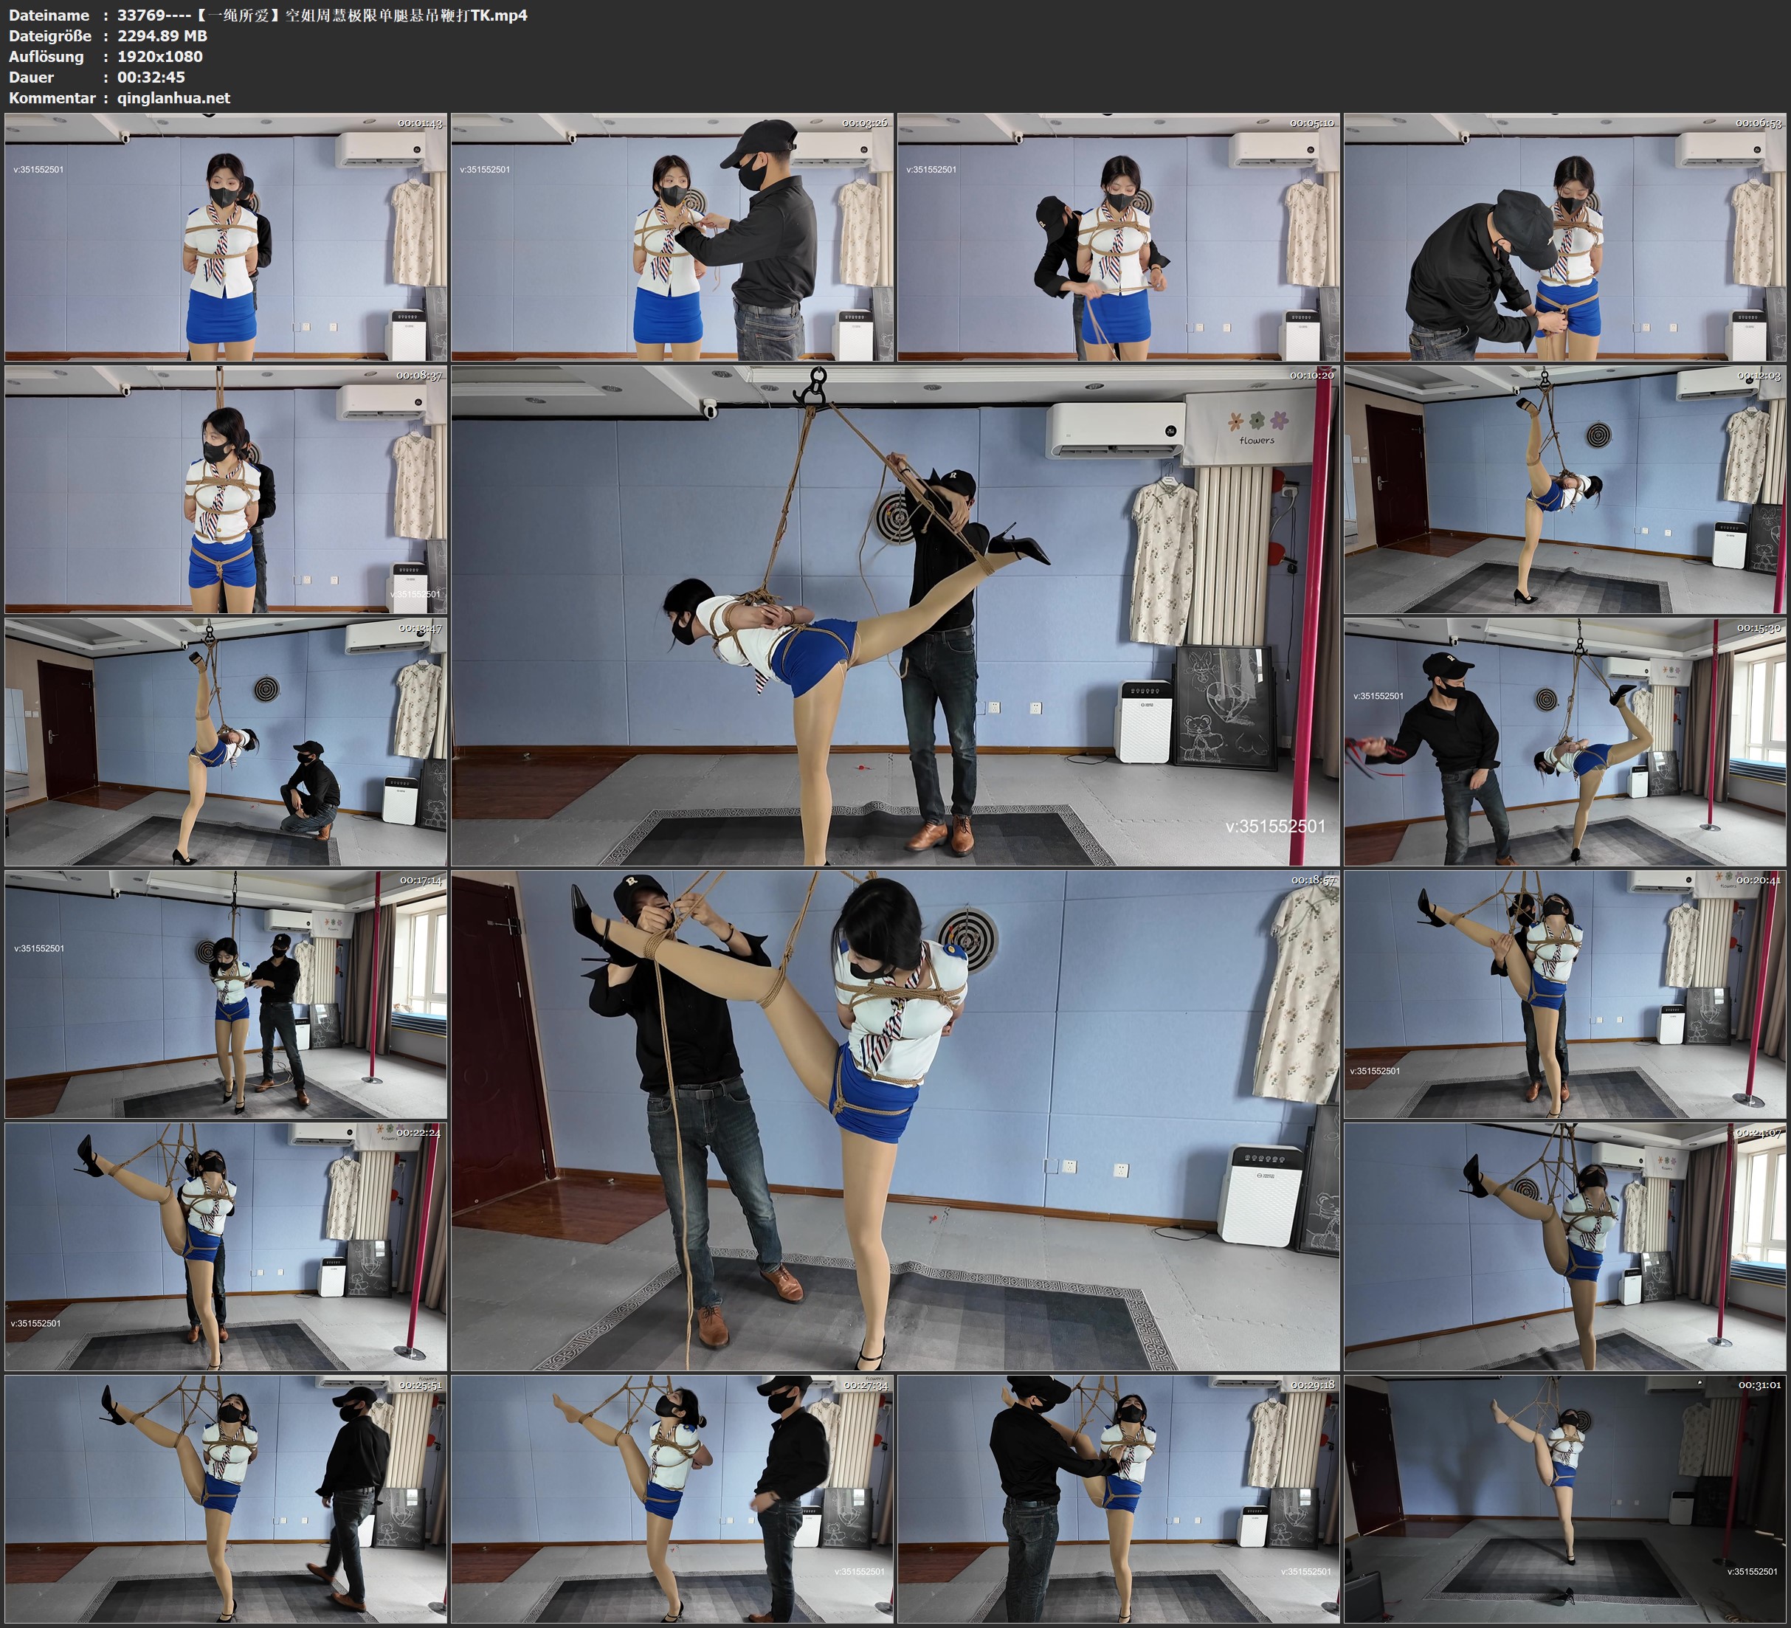Open the frame marked 00:05:10
Viewport: 1791px width, 1628px height.
point(1119,236)
